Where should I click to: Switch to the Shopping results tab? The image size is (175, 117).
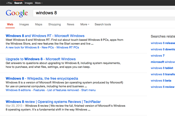(55, 24)
